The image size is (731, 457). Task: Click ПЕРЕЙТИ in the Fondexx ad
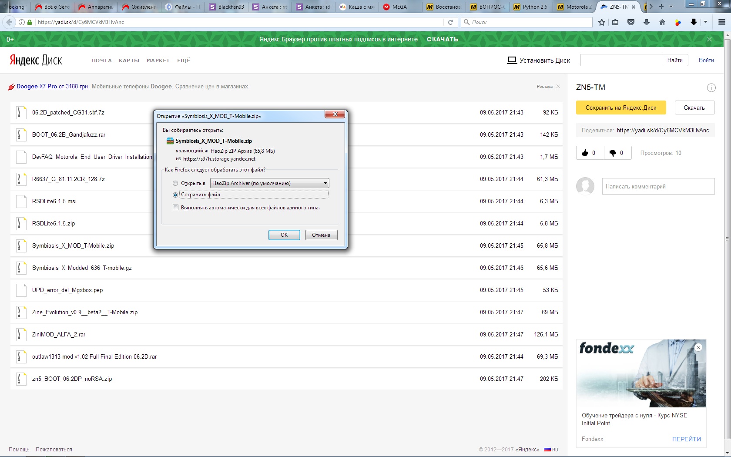[x=686, y=439]
